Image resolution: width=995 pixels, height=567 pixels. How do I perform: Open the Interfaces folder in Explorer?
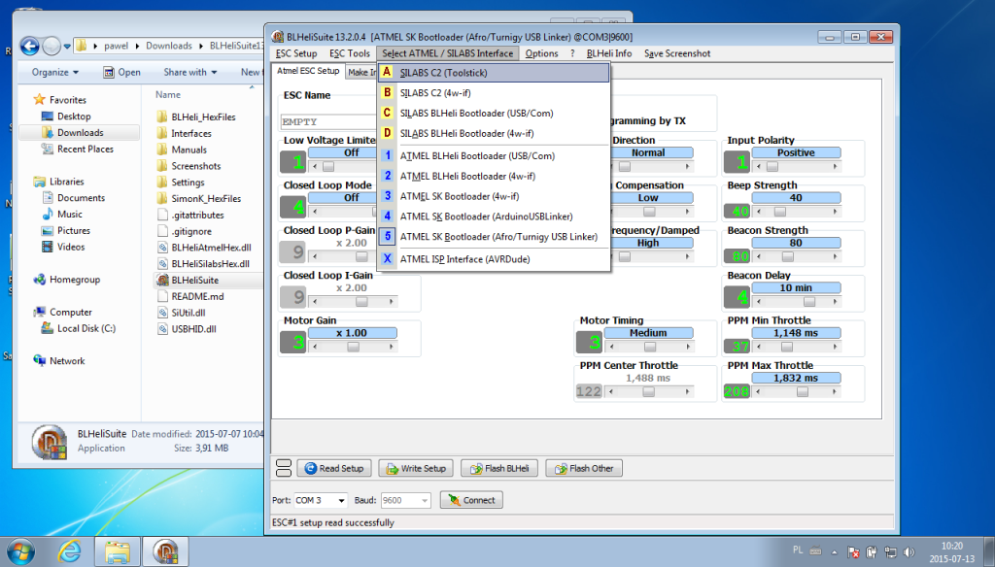click(190, 133)
